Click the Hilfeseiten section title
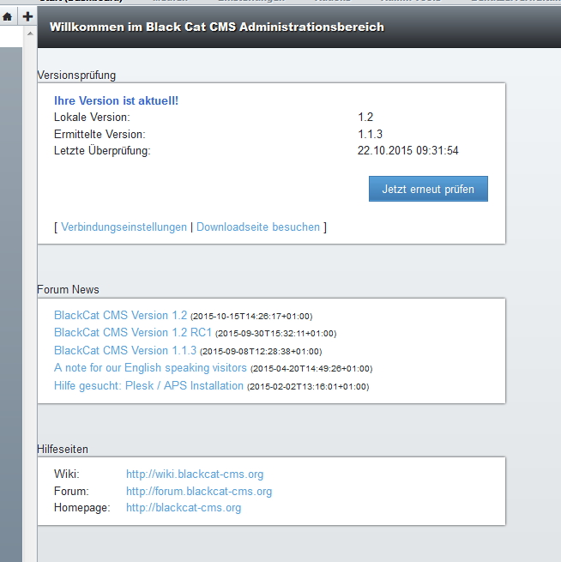Viewport: 561px width, 562px height. [x=63, y=449]
